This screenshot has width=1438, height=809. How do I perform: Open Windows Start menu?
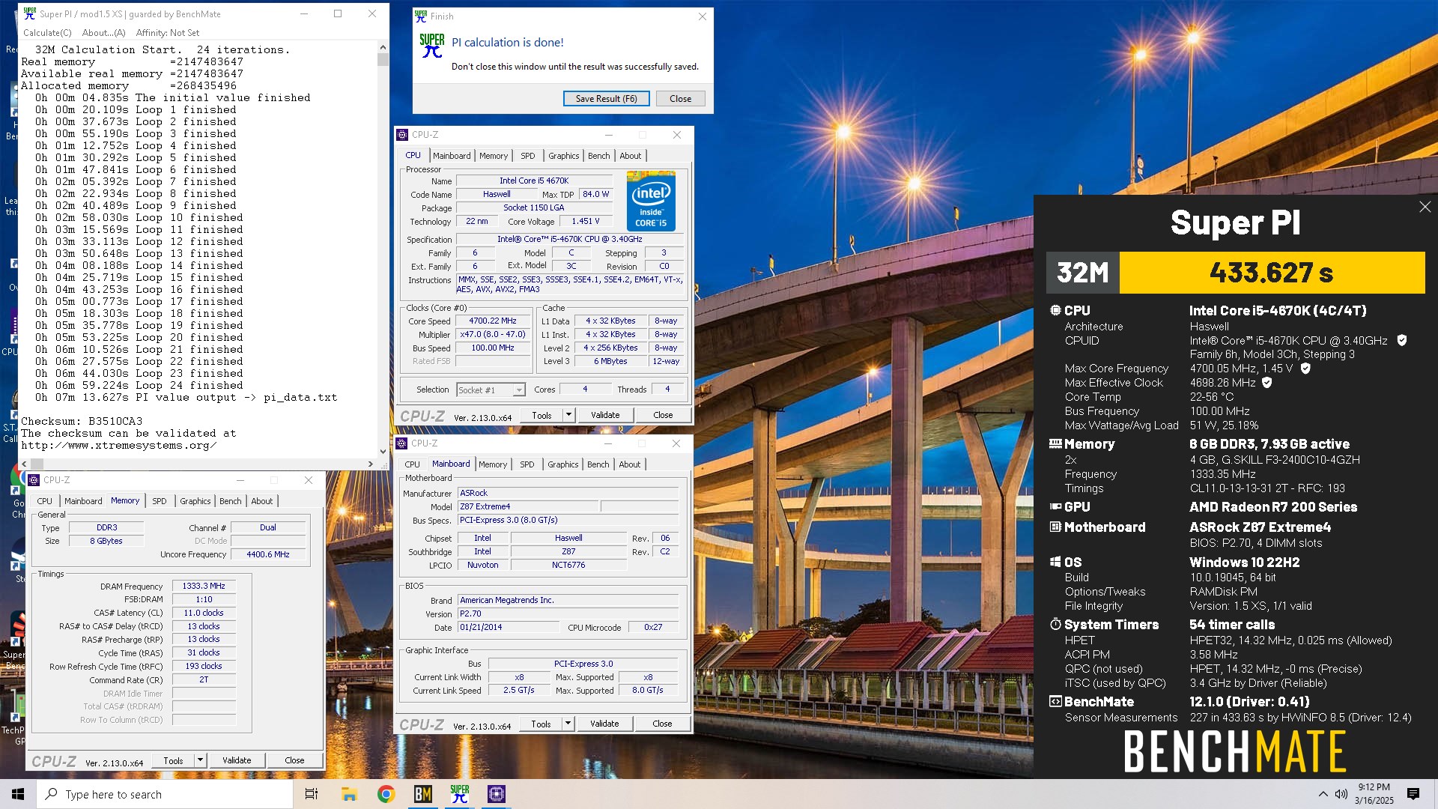[x=18, y=794]
